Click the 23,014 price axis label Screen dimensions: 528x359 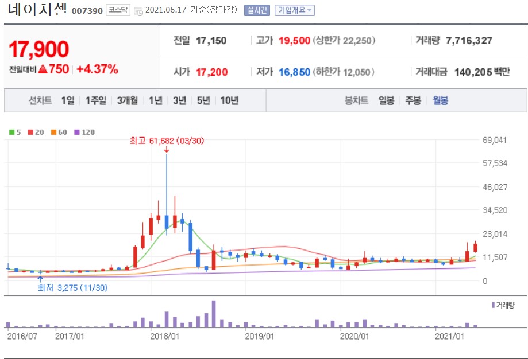495,234
